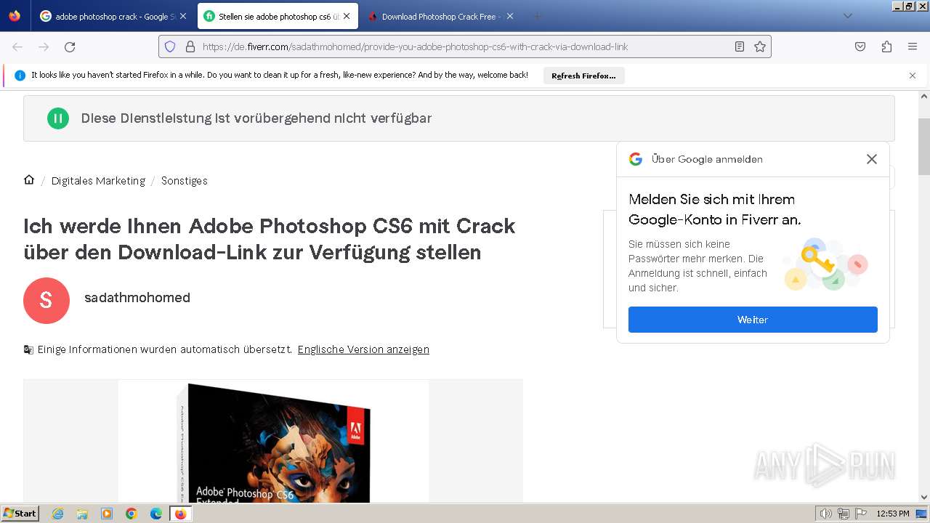Screen dimensions: 930x523
Task: Click the scrollbar up arrow
Action: 924,96
